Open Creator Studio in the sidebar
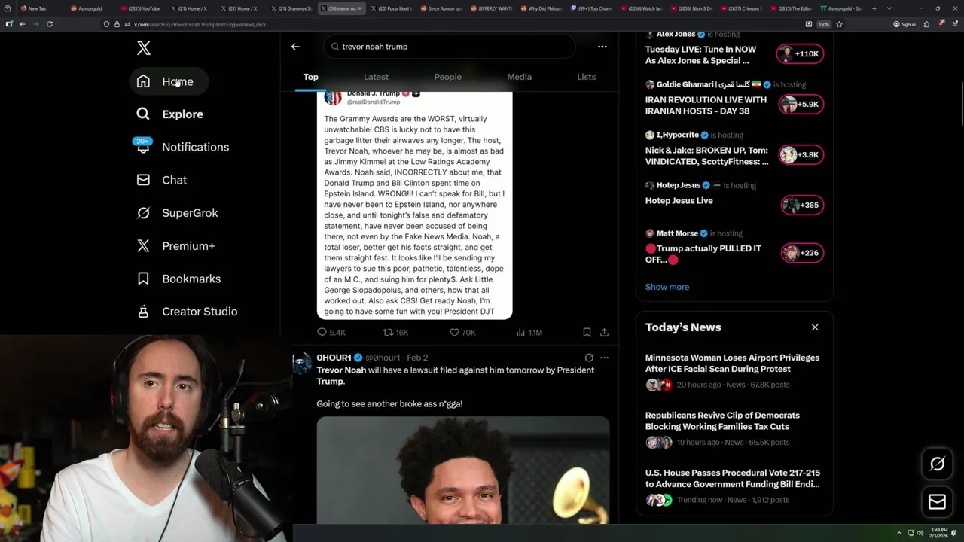 [187, 312]
